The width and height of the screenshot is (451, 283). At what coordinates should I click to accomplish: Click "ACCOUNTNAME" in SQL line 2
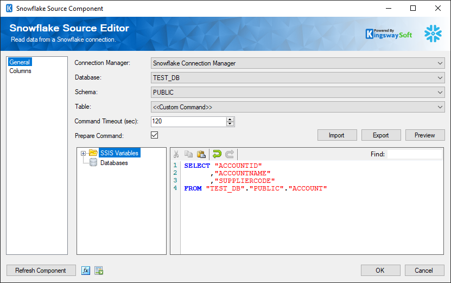pyautogui.click(x=243, y=173)
